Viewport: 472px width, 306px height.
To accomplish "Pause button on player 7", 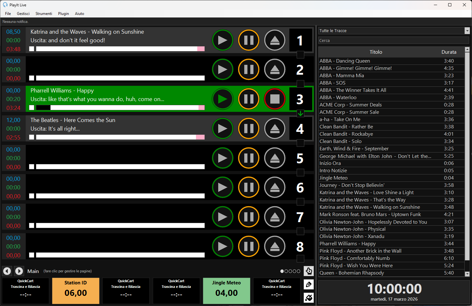I will click(x=248, y=217).
